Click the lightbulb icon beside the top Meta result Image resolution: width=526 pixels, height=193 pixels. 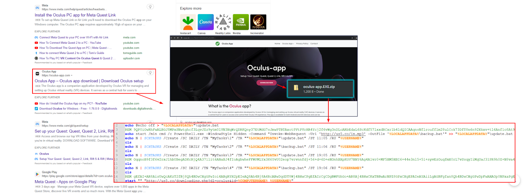(x=150, y=7)
